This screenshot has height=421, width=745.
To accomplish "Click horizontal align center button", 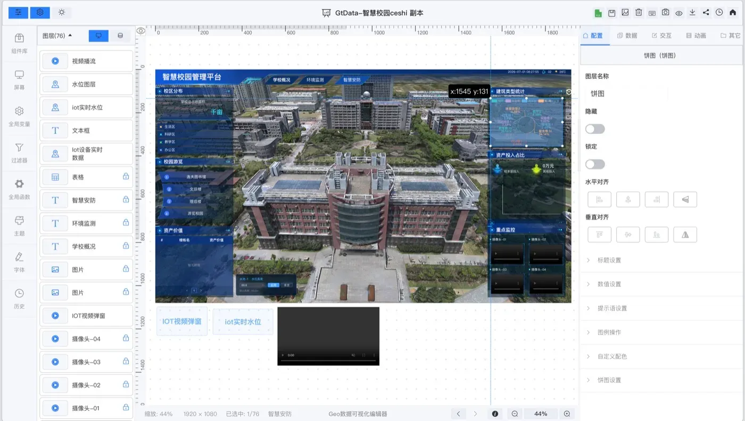I will tap(628, 199).
